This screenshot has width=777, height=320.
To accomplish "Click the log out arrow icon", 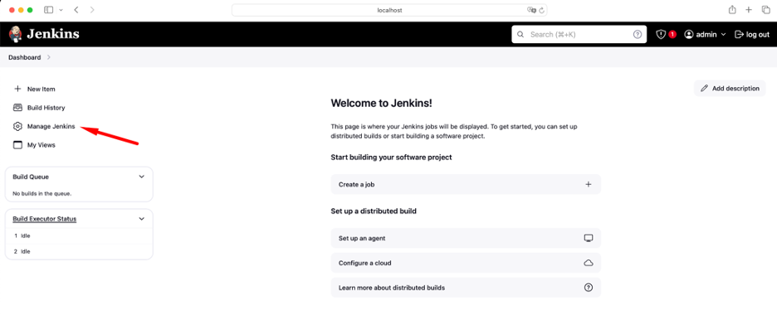I will pyautogui.click(x=739, y=34).
